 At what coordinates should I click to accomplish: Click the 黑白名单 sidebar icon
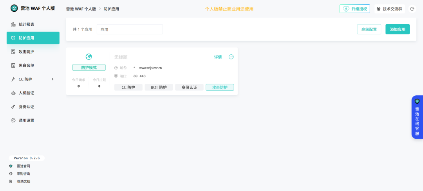click(13, 65)
